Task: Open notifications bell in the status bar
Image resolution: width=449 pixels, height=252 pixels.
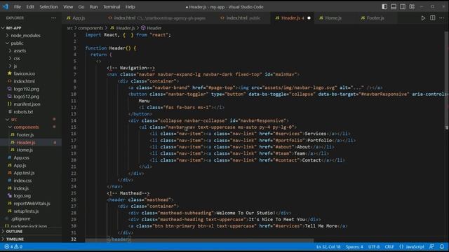Action: point(442,246)
